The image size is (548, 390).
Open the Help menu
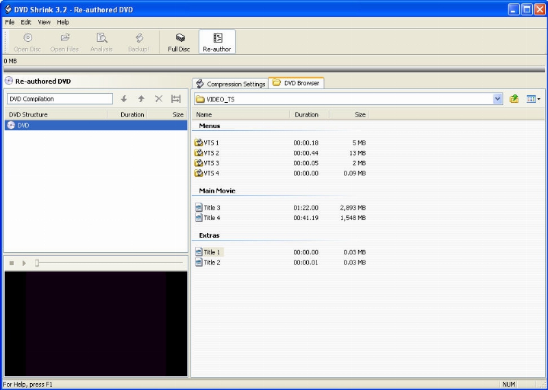point(63,22)
